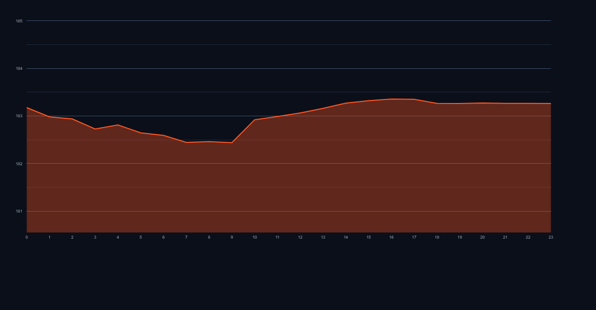Click x-axis tick label 1
The height and width of the screenshot is (310, 596).
point(49,238)
